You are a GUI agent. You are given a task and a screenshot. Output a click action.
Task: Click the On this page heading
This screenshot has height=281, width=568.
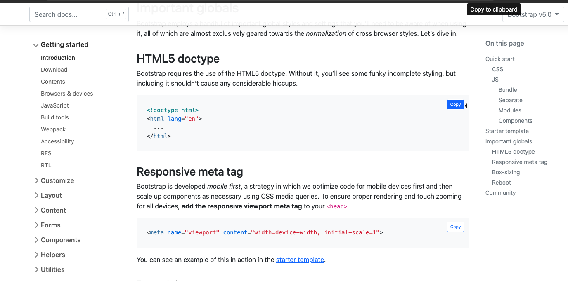(x=504, y=43)
